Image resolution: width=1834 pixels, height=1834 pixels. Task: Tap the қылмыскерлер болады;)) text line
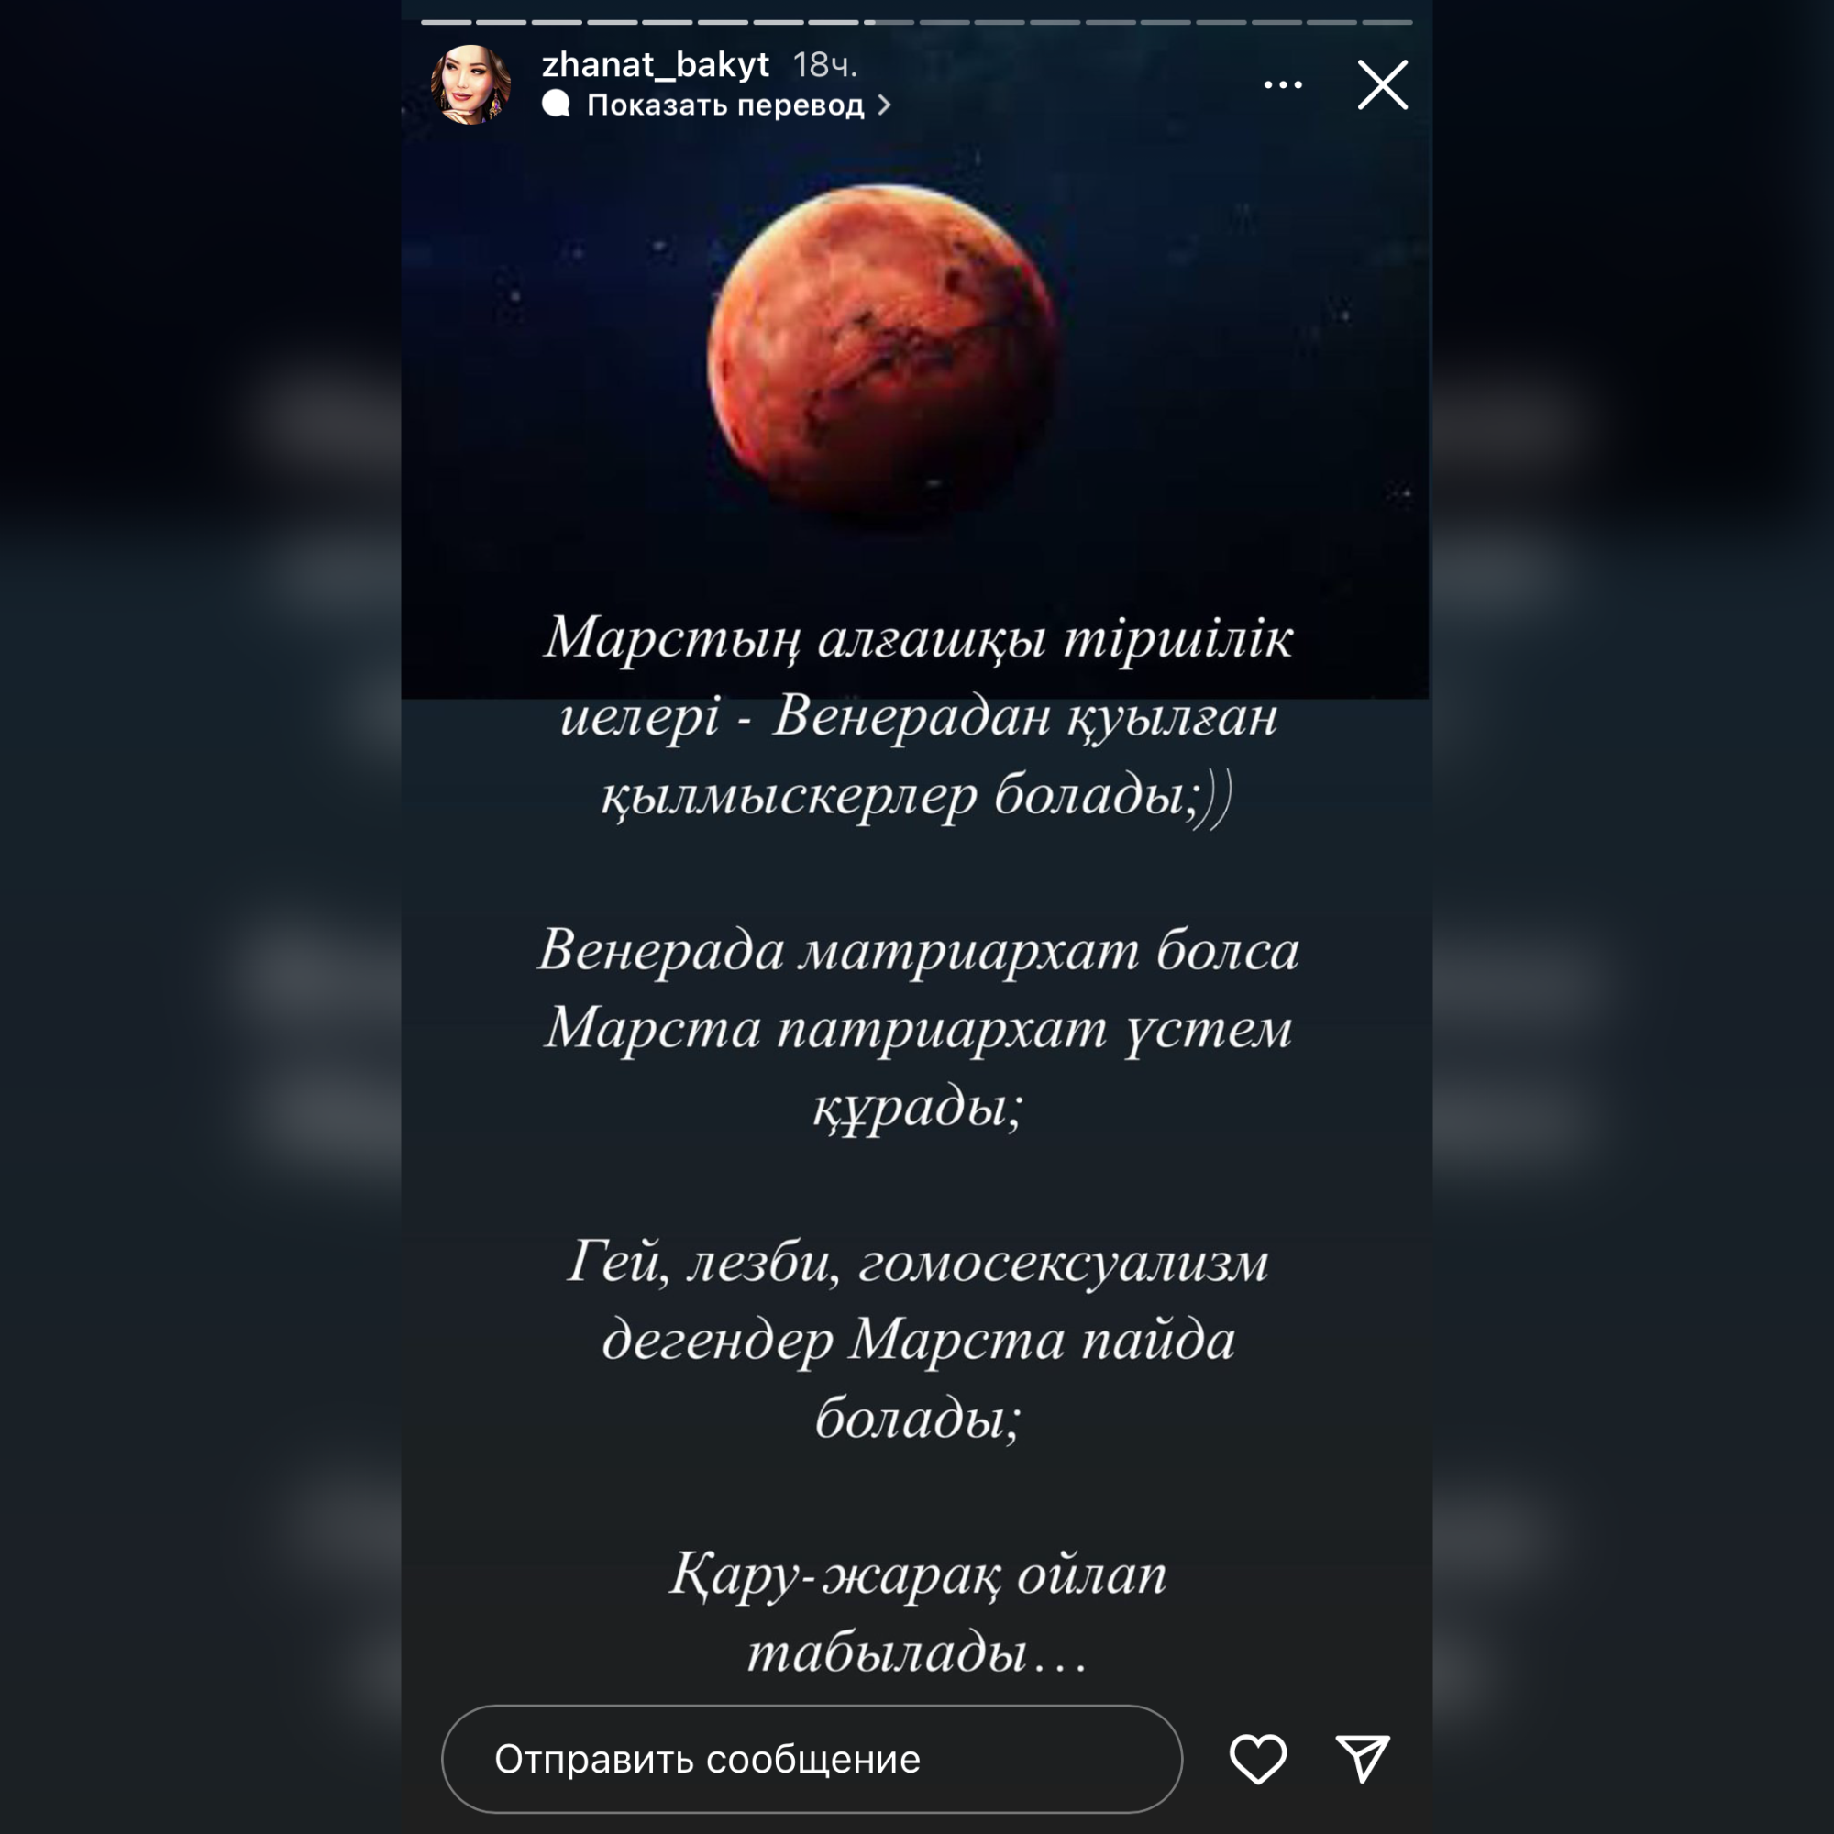pos(917,795)
